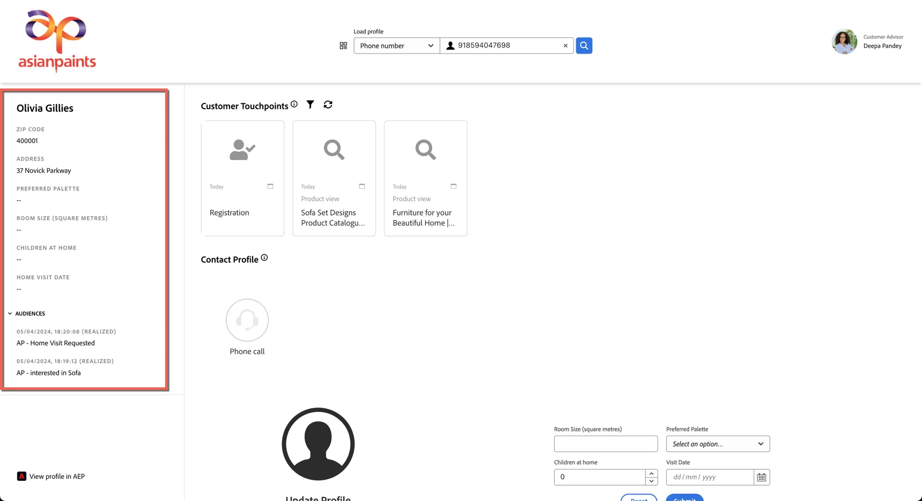Select the AP - Home Visit Requested audience
Viewport: 922px width, 501px height.
tap(56, 343)
